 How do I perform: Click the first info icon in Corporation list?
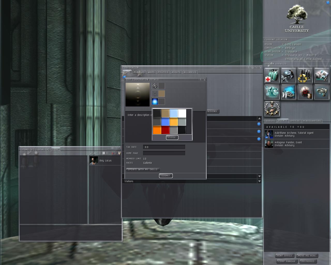pyautogui.click(x=259, y=124)
